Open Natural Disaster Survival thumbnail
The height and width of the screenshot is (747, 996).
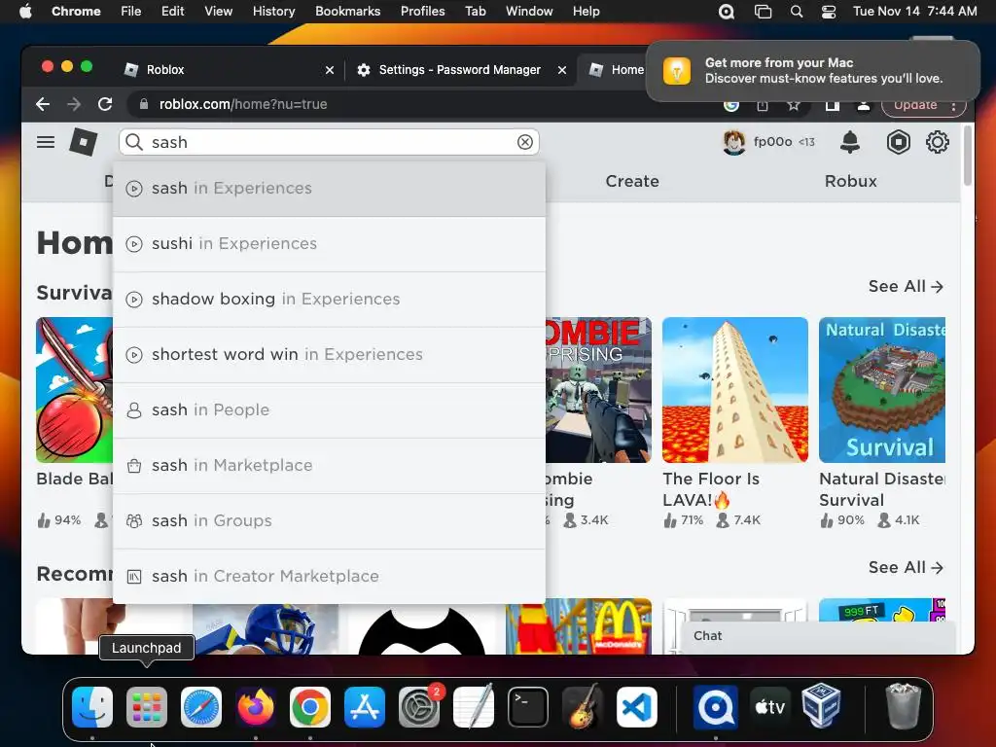click(x=881, y=390)
